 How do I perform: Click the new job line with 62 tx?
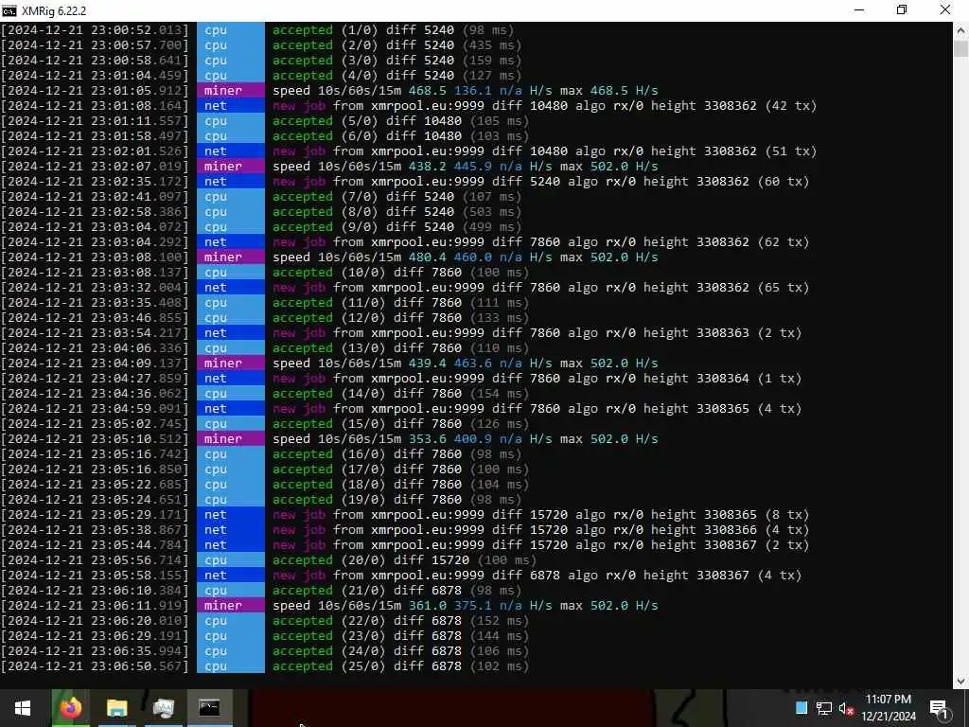405,241
